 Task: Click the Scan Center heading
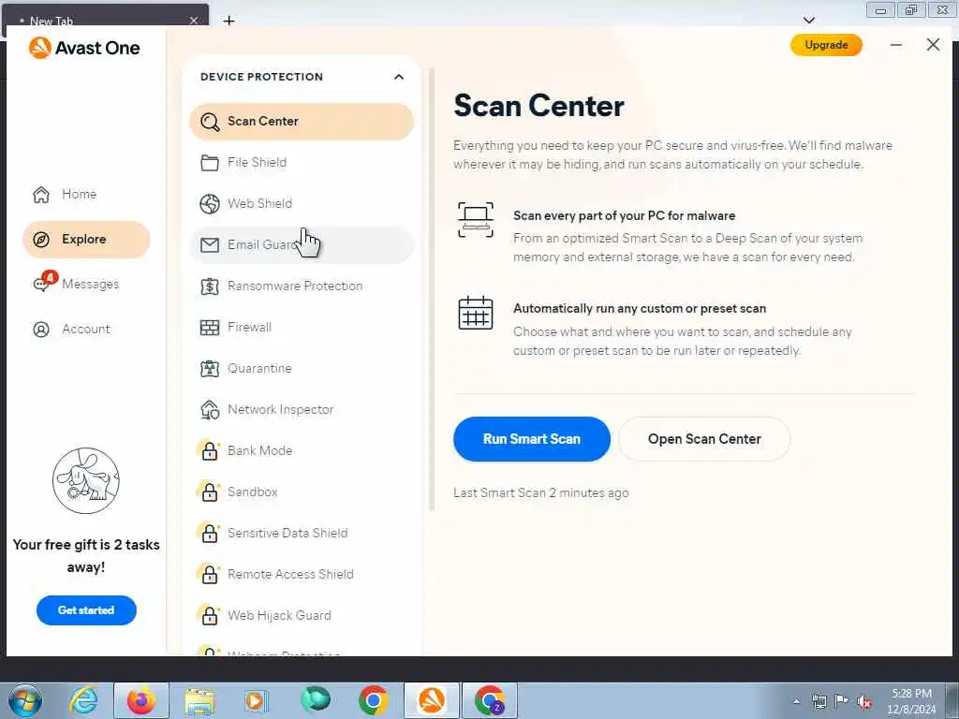[539, 106]
